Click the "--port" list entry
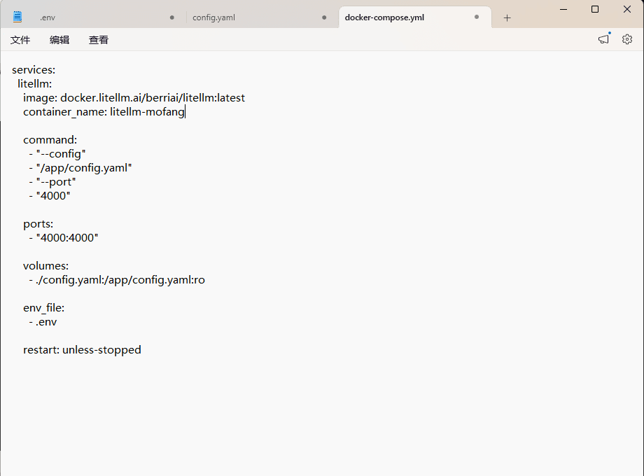The width and height of the screenshot is (644, 476). [x=52, y=181]
